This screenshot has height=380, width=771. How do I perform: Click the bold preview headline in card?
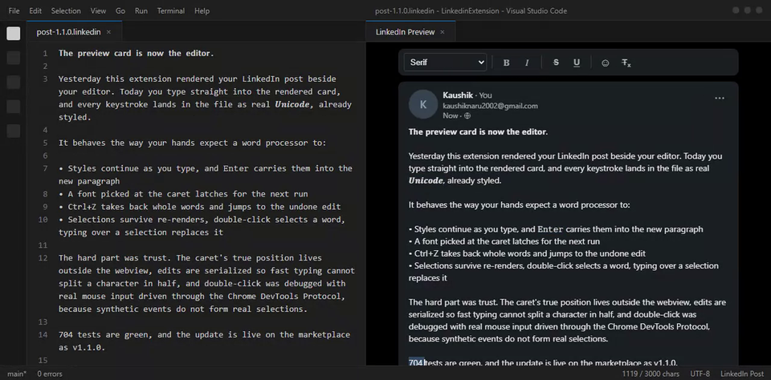pos(478,132)
